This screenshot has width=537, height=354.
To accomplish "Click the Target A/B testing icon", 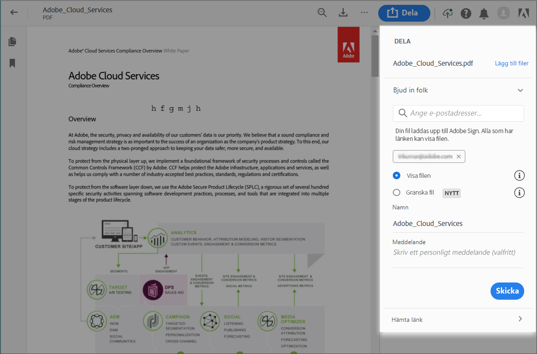I will 96,290.
